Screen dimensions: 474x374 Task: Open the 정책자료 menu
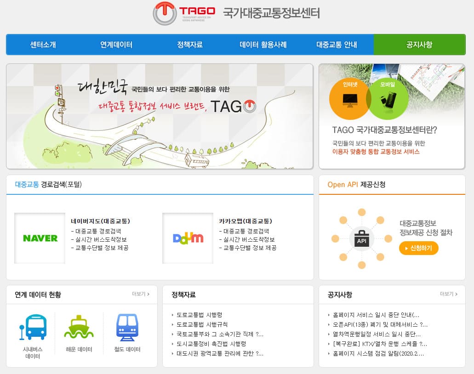[190, 45]
